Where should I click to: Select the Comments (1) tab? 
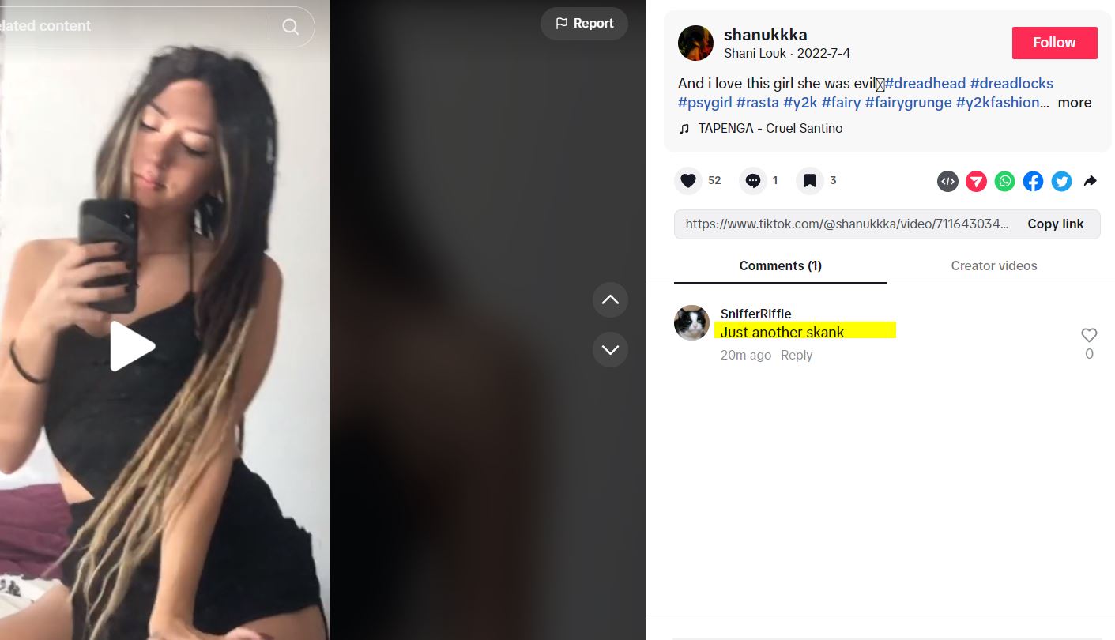781,266
